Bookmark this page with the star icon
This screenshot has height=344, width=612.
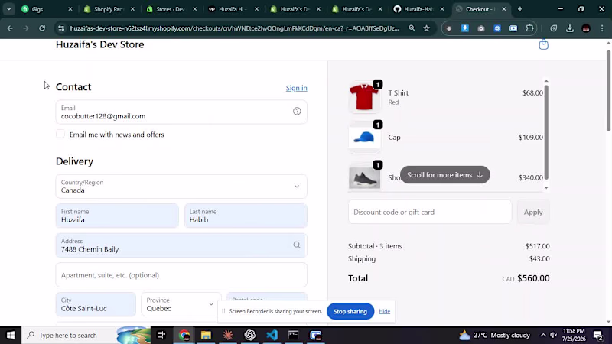coord(427,28)
